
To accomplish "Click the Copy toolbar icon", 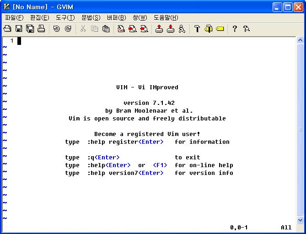I will point(95,29).
